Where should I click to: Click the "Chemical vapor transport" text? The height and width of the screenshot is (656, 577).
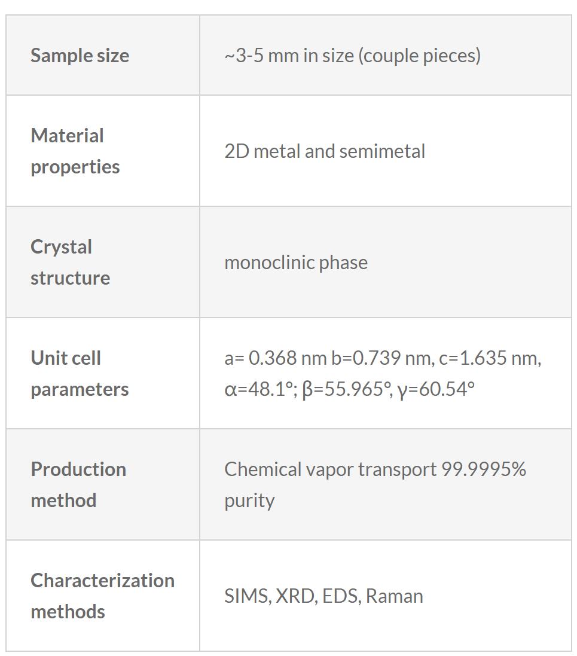(331, 469)
